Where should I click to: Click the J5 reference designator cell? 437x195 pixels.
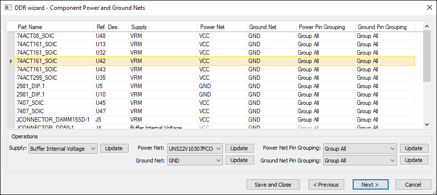tap(111, 119)
